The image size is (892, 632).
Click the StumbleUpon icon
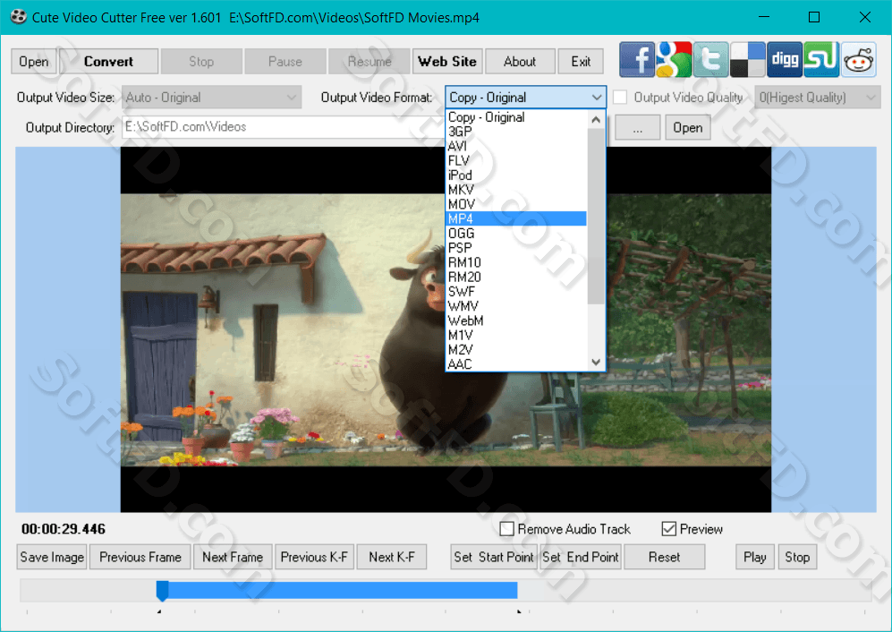pyautogui.click(x=821, y=59)
